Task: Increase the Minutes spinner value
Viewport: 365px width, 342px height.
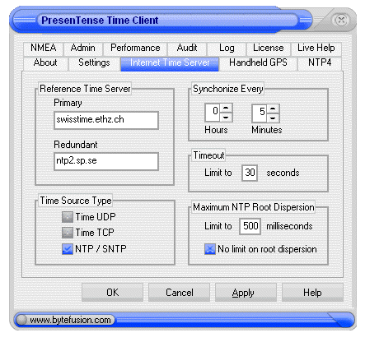Action: [273, 109]
